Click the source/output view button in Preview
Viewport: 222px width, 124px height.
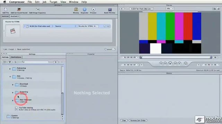(x=214, y=9)
